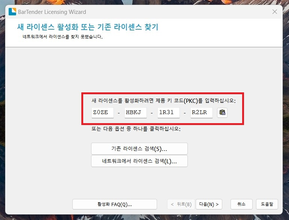Image resolution: width=289 pixels, height=220 pixels.
Task: Click the 다음(N) > next button
Action: pyautogui.click(x=209, y=204)
